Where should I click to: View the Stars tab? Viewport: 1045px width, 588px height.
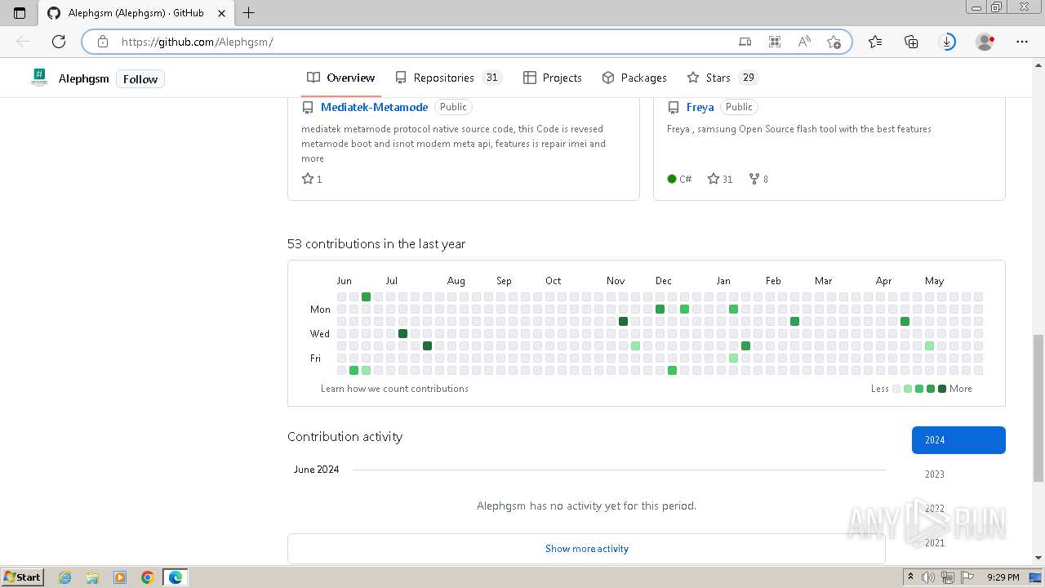click(723, 78)
